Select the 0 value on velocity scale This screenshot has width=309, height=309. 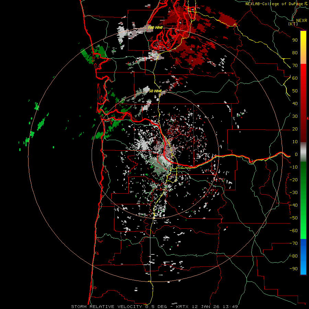point(296,154)
